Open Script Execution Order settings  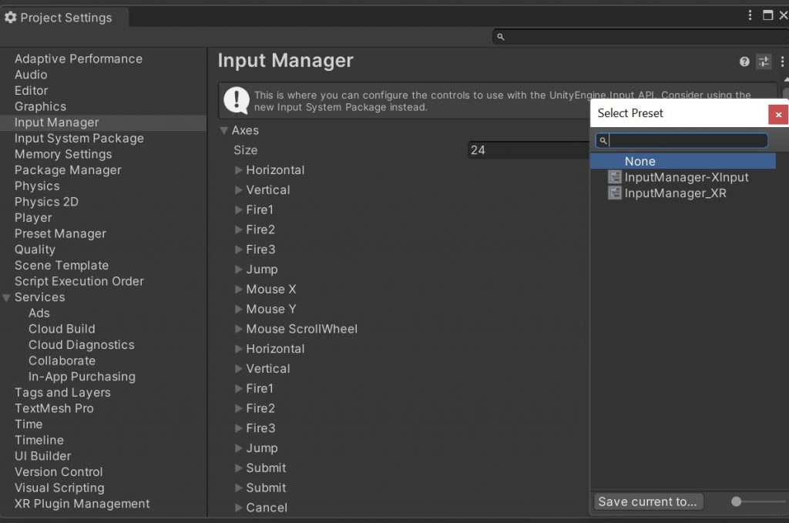pyautogui.click(x=79, y=282)
